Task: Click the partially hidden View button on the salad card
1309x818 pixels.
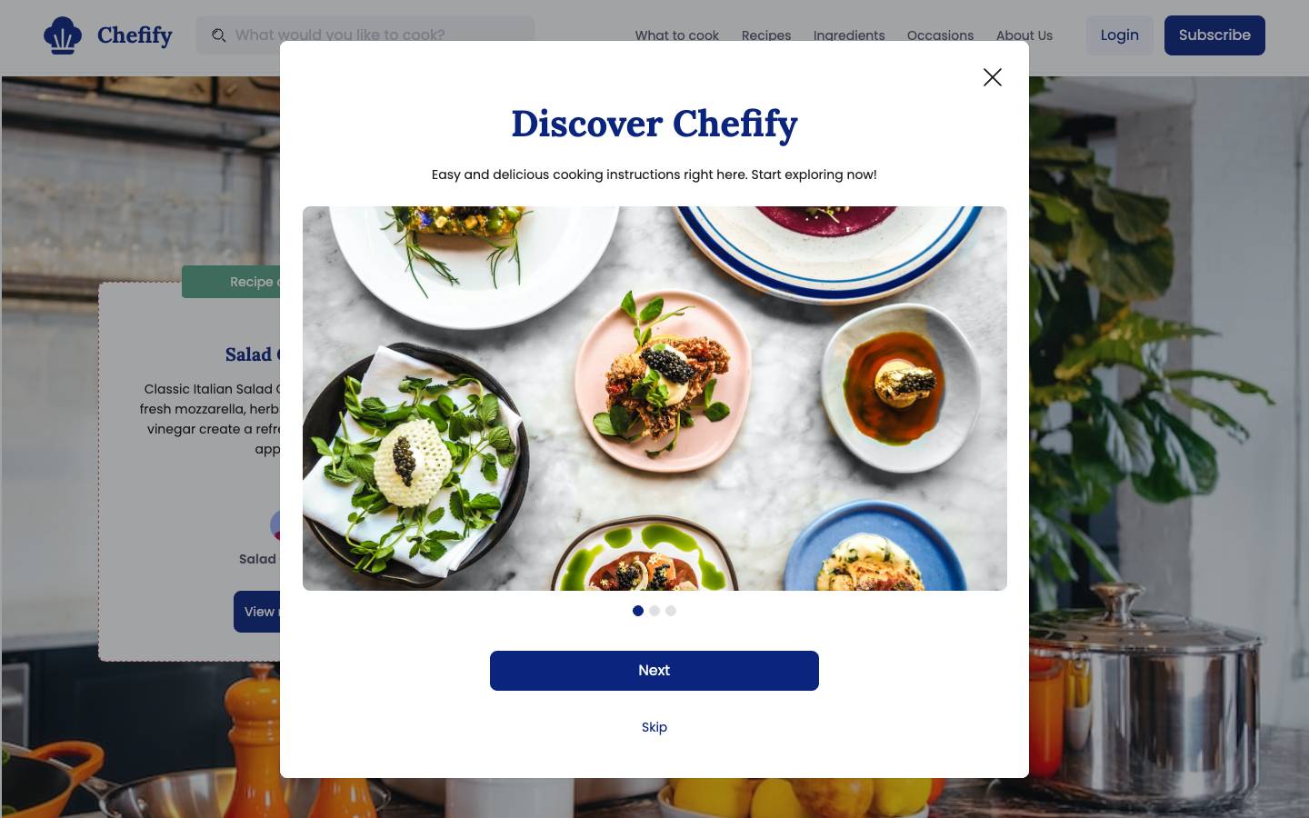Action: (256, 612)
